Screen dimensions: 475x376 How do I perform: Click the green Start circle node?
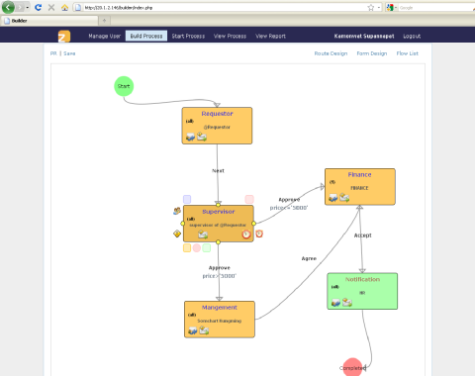pyautogui.click(x=124, y=86)
